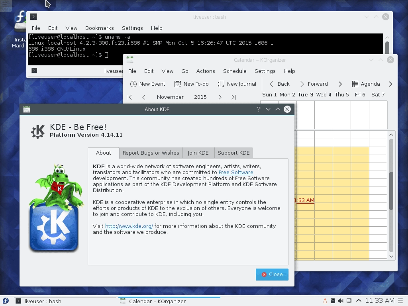Open View menu in KOrganizer

point(167,71)
